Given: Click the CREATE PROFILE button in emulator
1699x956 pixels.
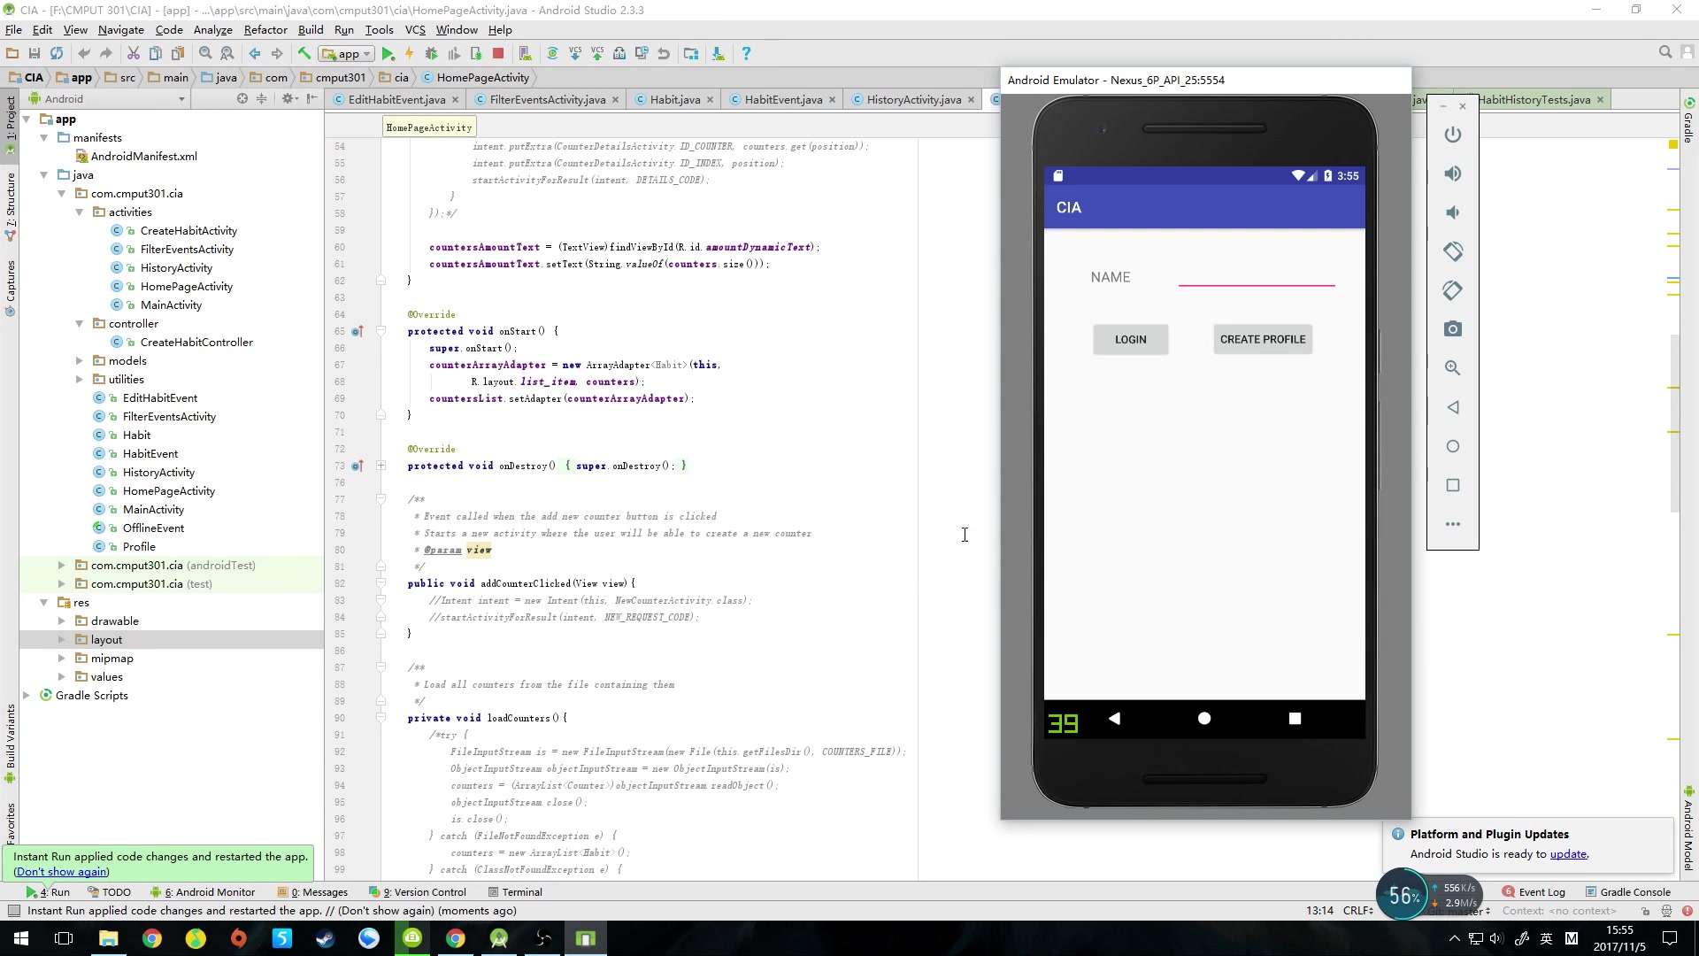Looking at the screenshot, I should coord(1264,340).
